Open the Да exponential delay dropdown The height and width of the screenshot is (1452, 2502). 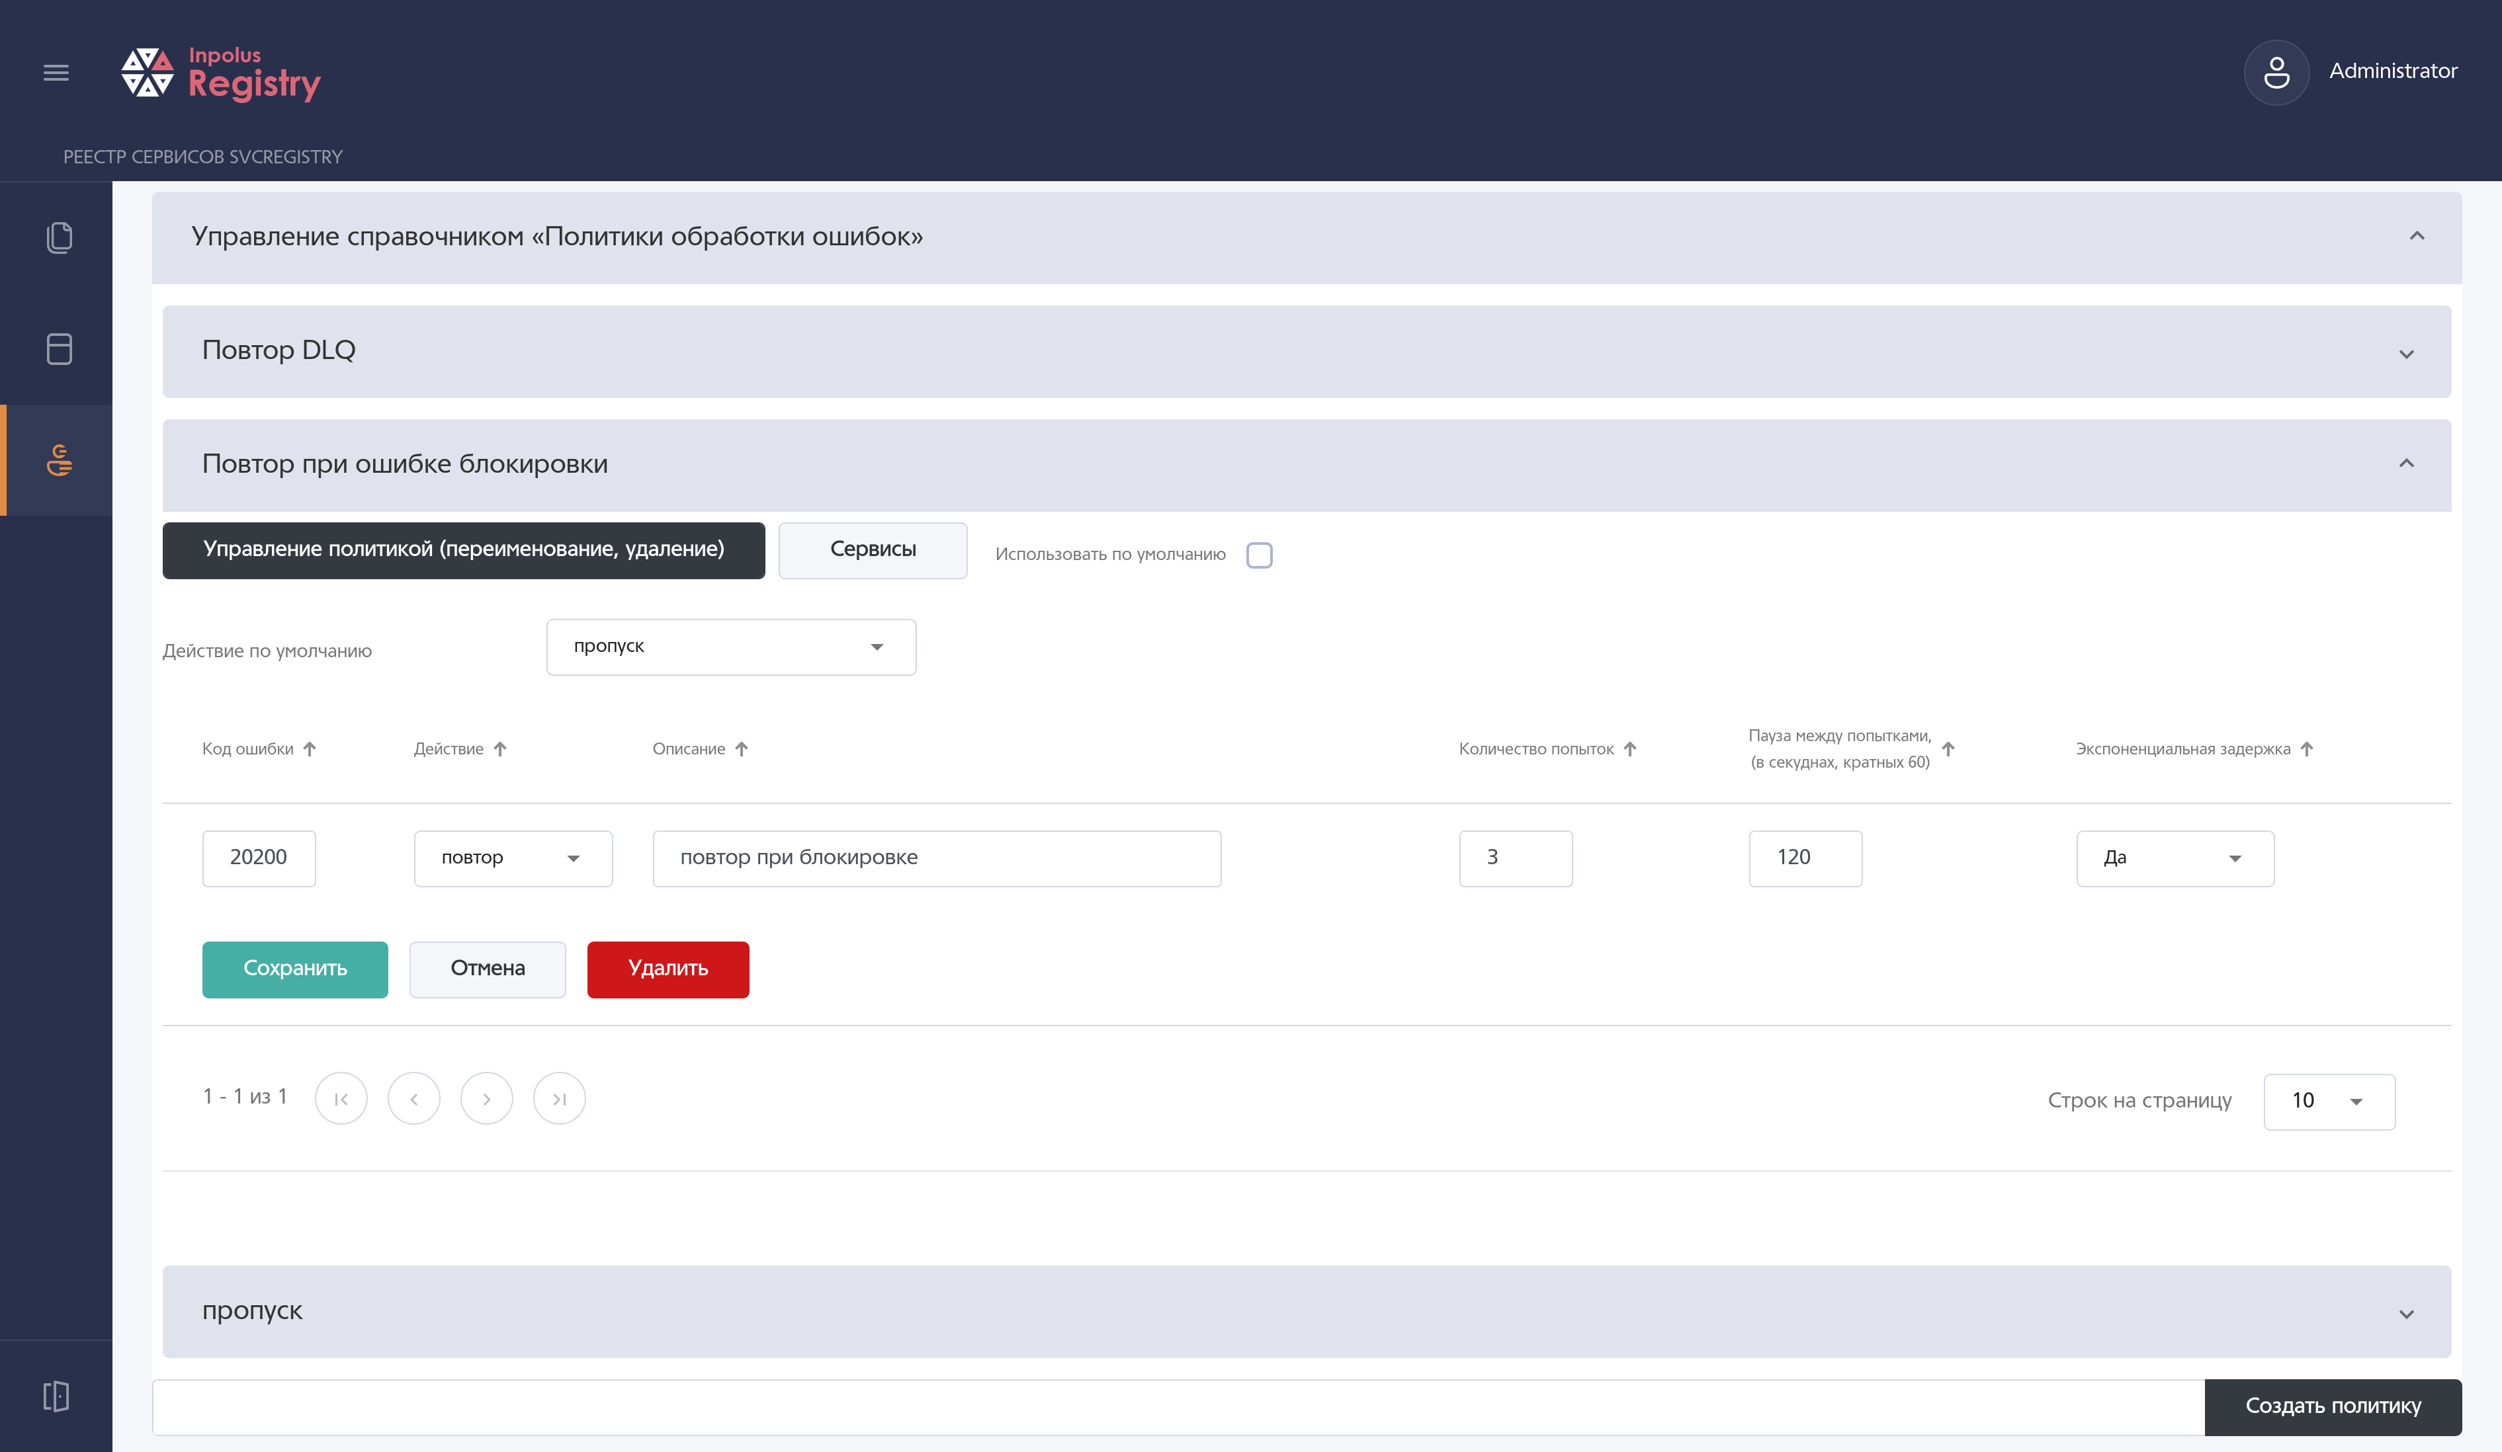click(x=2175, y=858)
